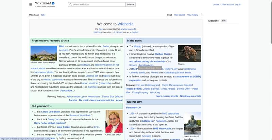272x140 pixels.
Task: Open the volcano observatory link
Action: click(53, 80)
